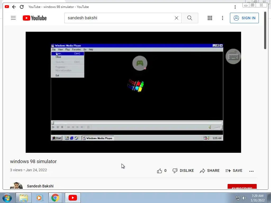Clear the search box text with X
The width and height of the screenshot is (271, 203).
(176, 18)
